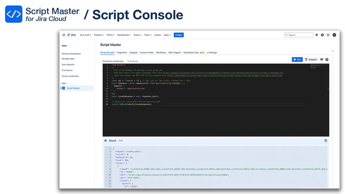Screen dimensions: 345x194
Task: Select Script Master in the sidebar
Action: (77, 88)
